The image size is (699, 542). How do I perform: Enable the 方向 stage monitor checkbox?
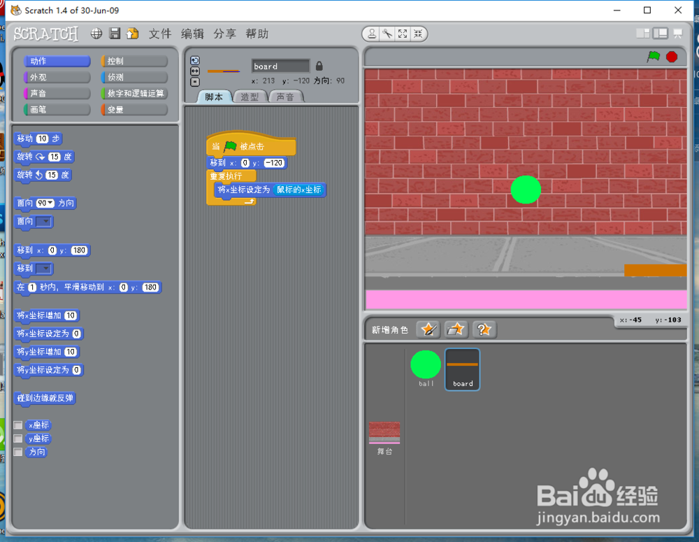pos(18,452)
